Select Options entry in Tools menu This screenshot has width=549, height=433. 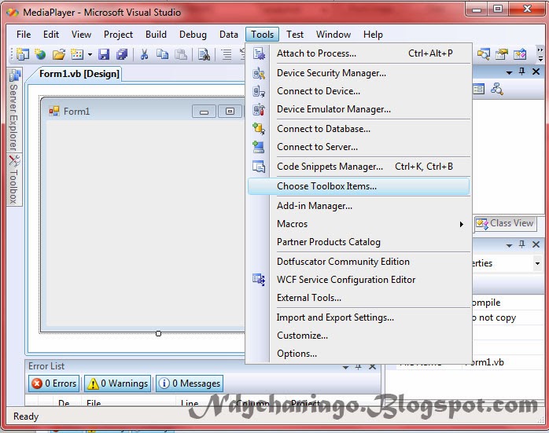point(359,354)
